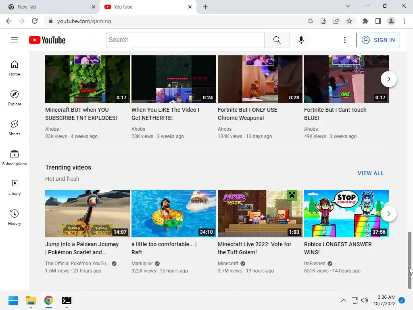The height and width of the screenshot is (310, 413).
Task: Click the network tray icon
Action: click(x=355, y=300)
